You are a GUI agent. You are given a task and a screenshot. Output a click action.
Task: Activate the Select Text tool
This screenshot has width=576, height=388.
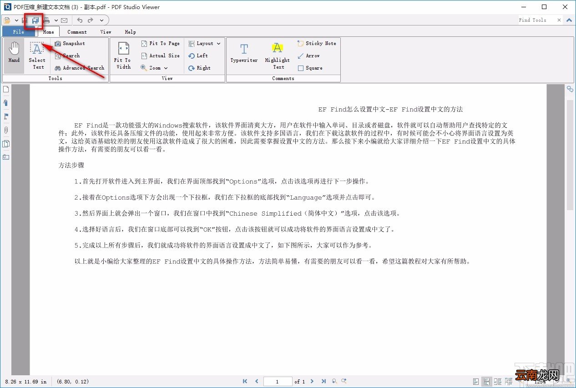(38, 56)
